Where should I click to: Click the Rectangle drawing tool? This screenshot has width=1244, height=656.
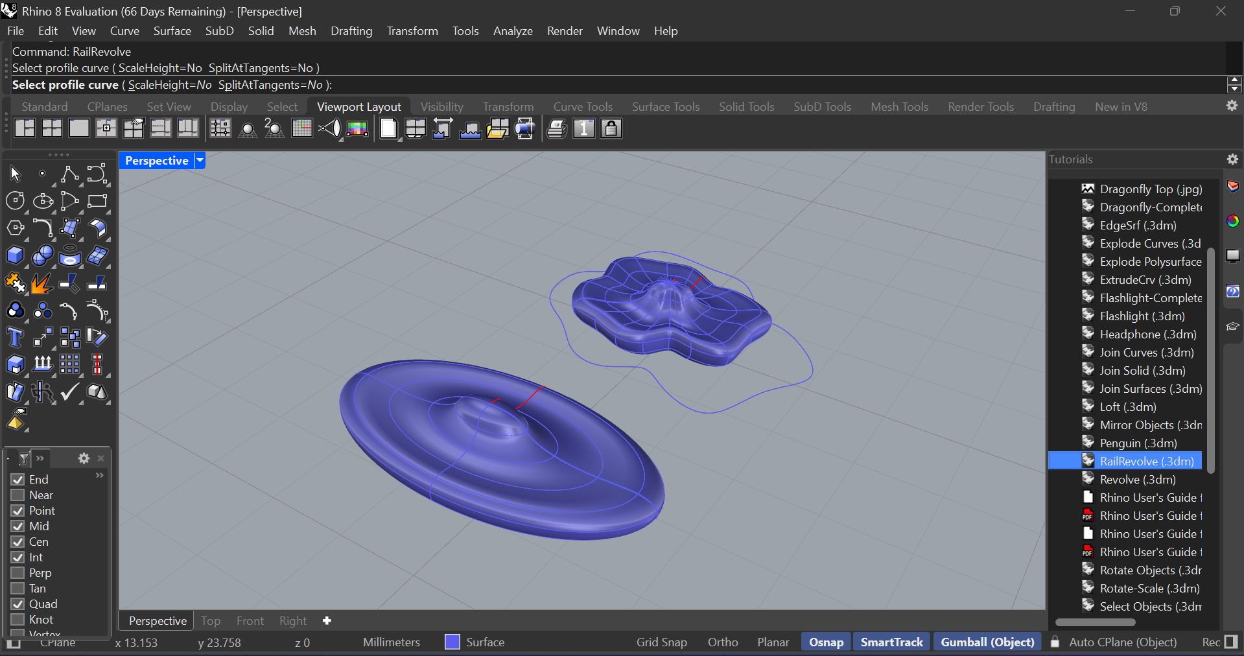[x=97, y=201]
